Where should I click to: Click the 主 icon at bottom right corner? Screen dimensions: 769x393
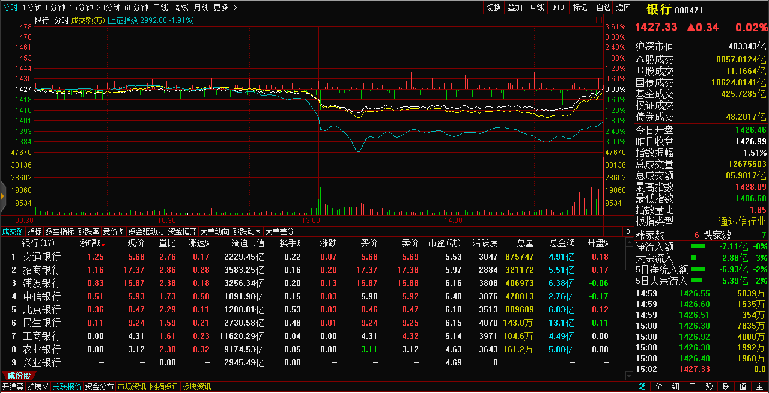click(x=759, y=386)
